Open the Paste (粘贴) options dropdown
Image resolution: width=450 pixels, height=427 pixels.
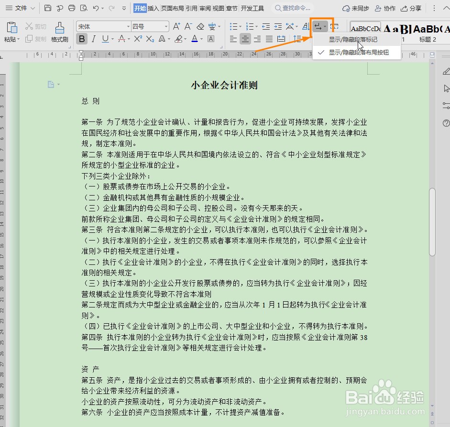pos(18,39)
